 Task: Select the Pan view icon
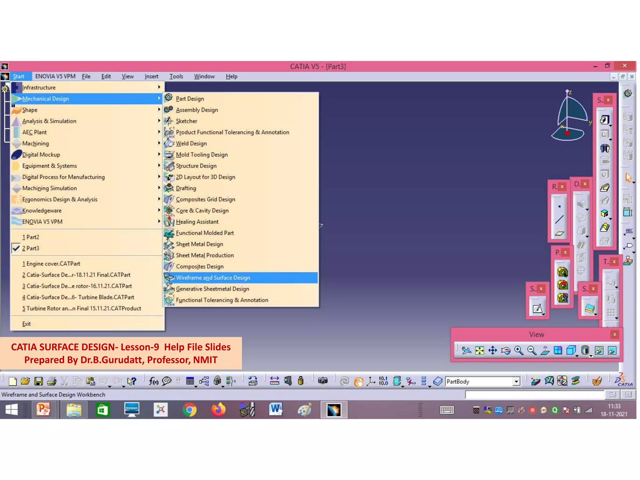492,351
